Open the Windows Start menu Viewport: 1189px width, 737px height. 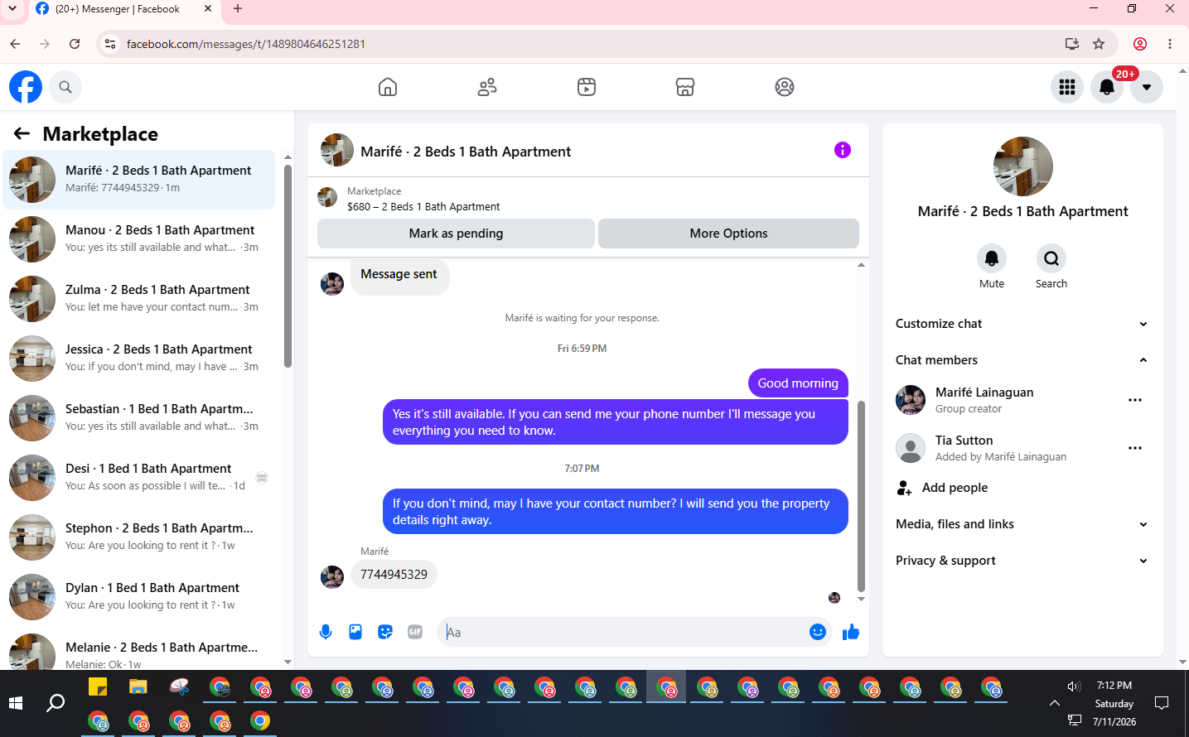[x=16, y=703]
